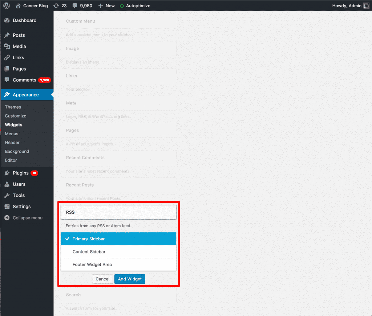Viewport: 372px width, 316px height.
Task: Navigate to Menus in the Appearance submenu
Action: (11, 133)
